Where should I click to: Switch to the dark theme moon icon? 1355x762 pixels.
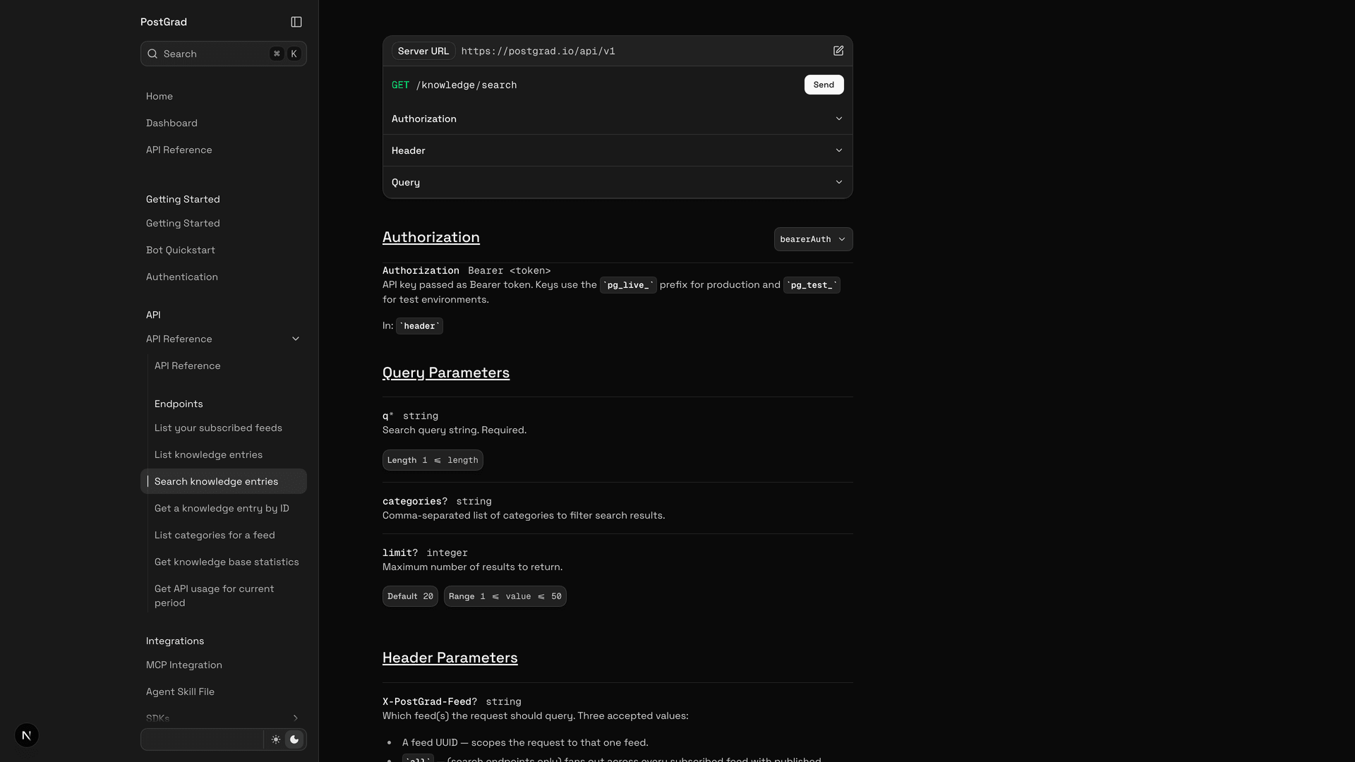294,739
